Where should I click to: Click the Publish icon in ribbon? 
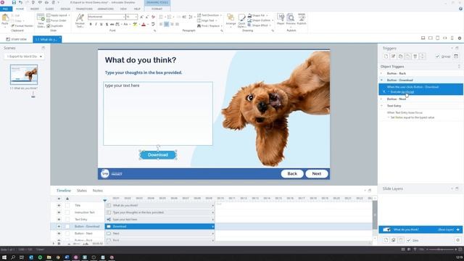pyautogui.click(x=302, y=20)
